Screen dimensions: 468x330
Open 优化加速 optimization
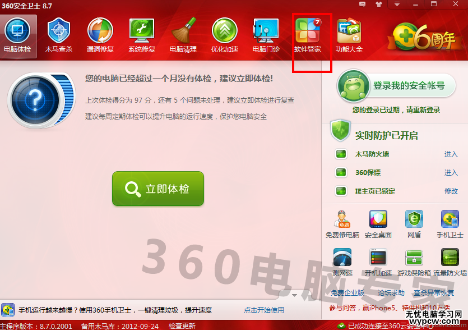click(x=225, y=36)
